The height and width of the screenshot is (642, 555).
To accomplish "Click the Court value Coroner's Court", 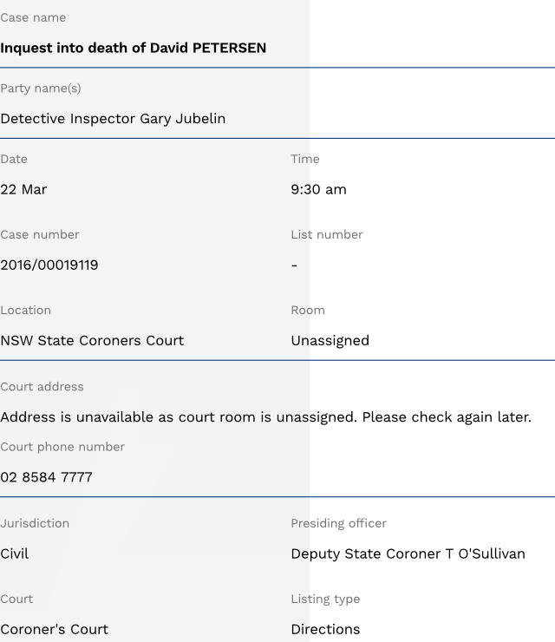I will click(x=55, y=629).
